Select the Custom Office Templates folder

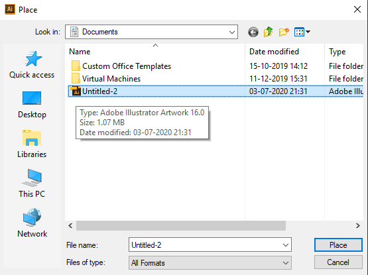tap(127, 66)
